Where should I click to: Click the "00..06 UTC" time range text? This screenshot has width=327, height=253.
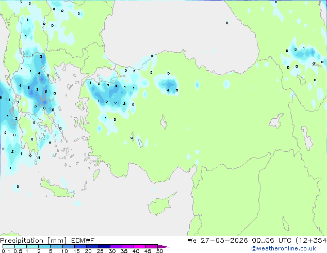click(271, 241)
